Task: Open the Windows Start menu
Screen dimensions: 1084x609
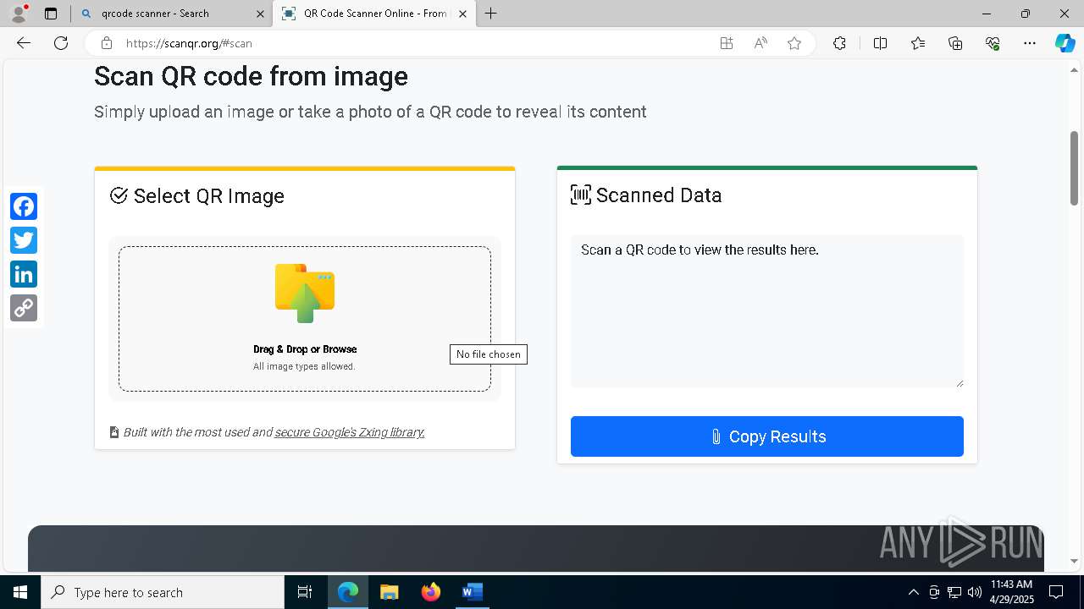Action: click(x=20, y=592)
